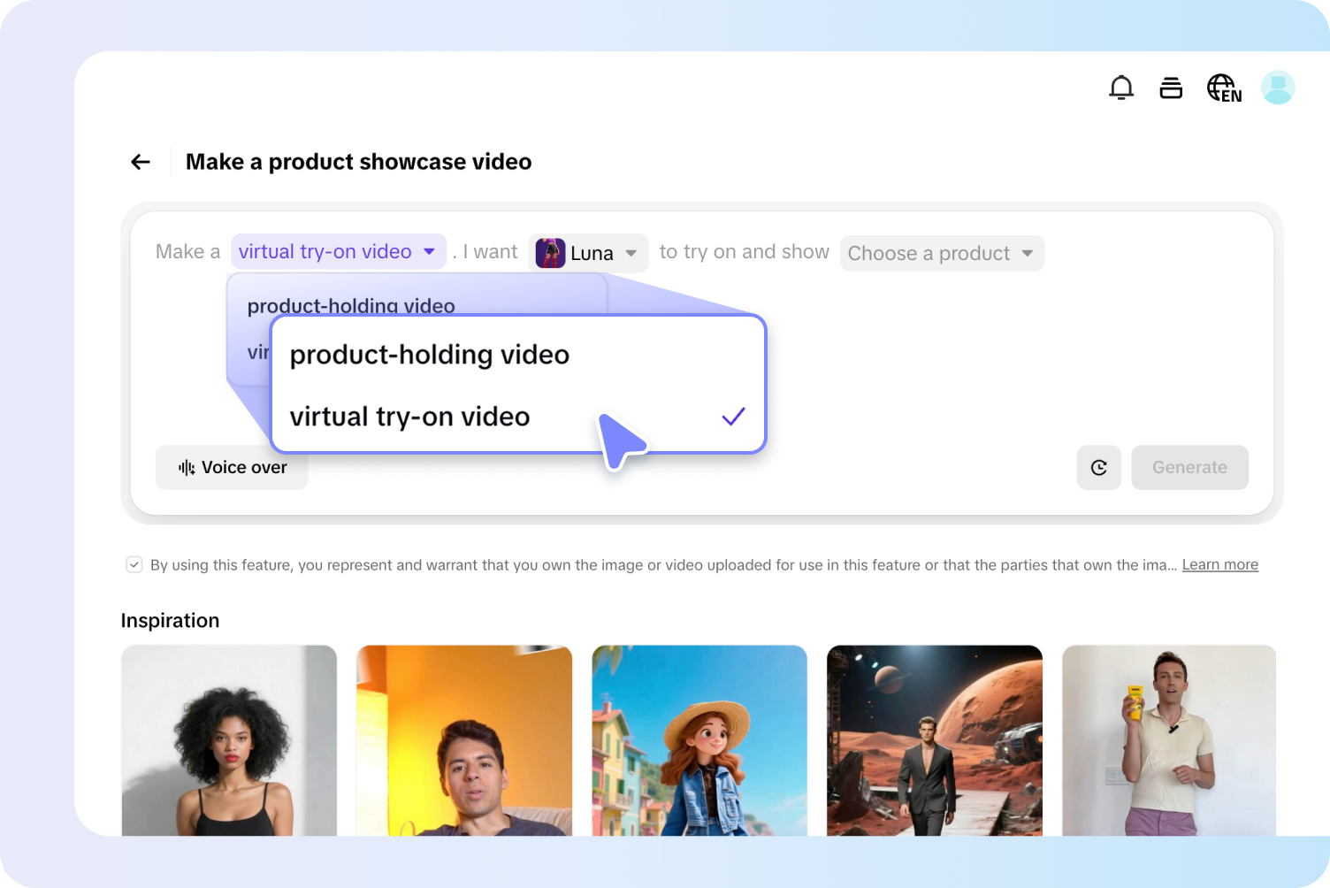Image resolution: width=1330 pixels, height=888 pixels.
Task: Go back using the left arrow
Action: pos(140,161)
